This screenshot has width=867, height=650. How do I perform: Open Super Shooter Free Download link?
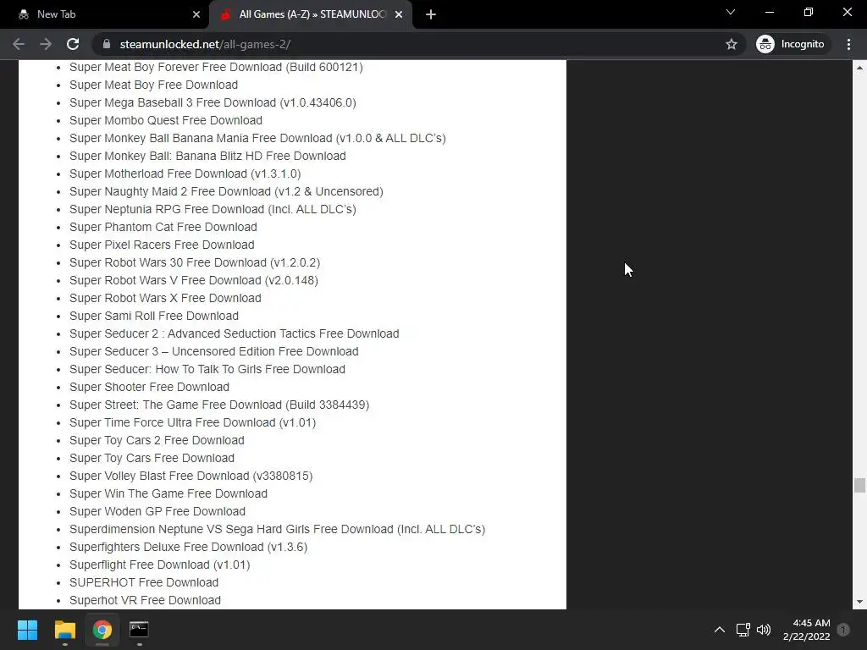(x=149, y=387)
